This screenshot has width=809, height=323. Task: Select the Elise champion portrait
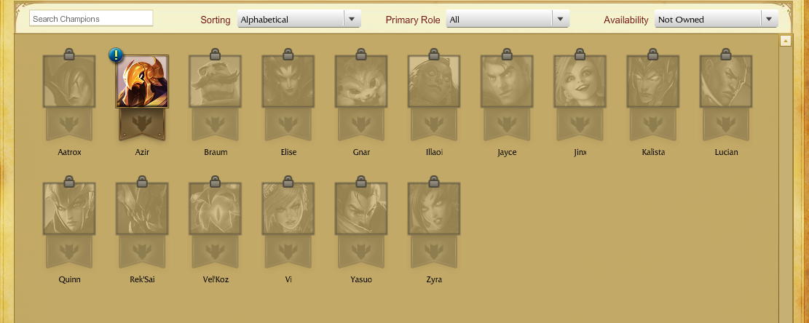click(x=288, y=81)
